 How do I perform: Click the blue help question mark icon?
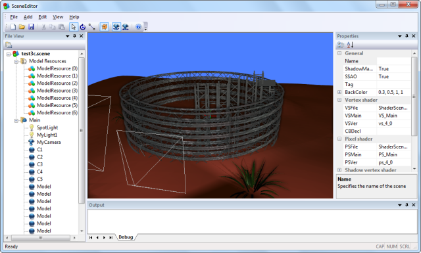[138, 27]
